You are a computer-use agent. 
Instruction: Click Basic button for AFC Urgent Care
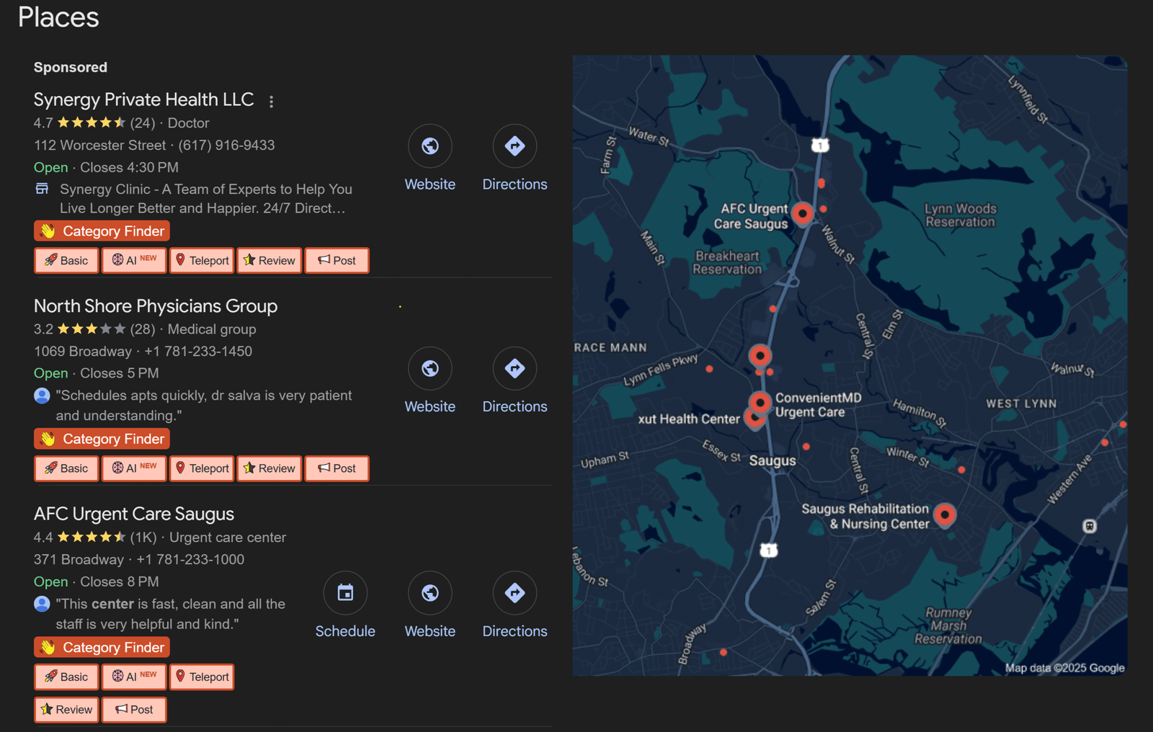[66, 677]
